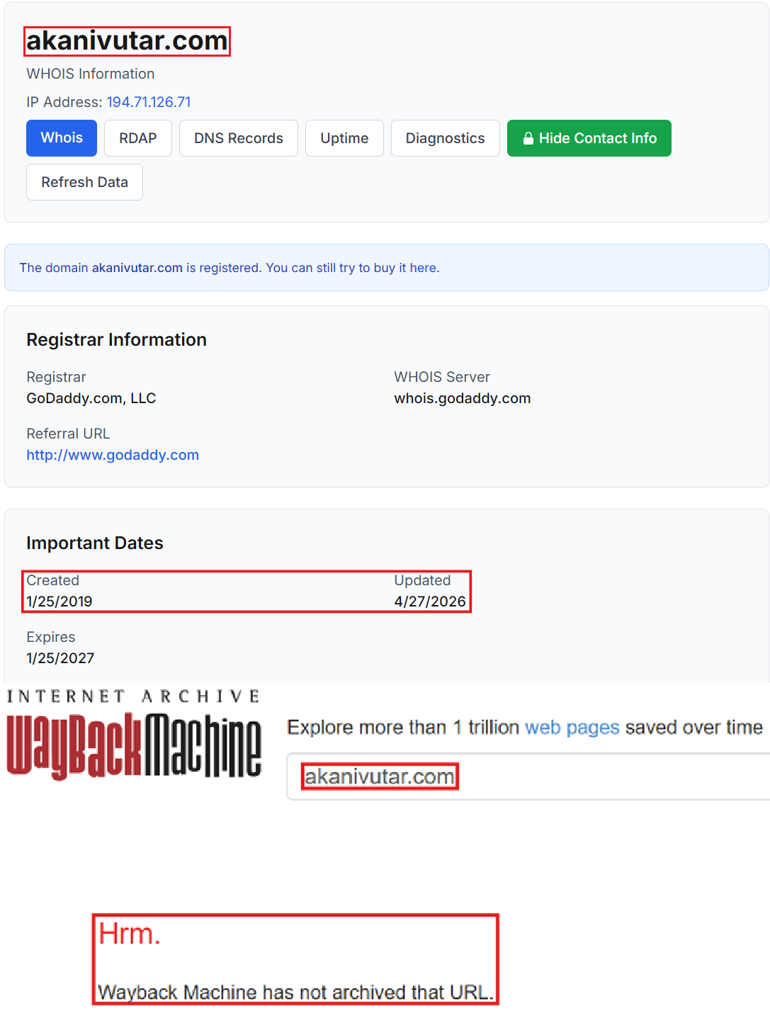The image size is (770, 1016).
Task: Focus the Wayback Machine URL search field
Action: [x=528, y=777]
